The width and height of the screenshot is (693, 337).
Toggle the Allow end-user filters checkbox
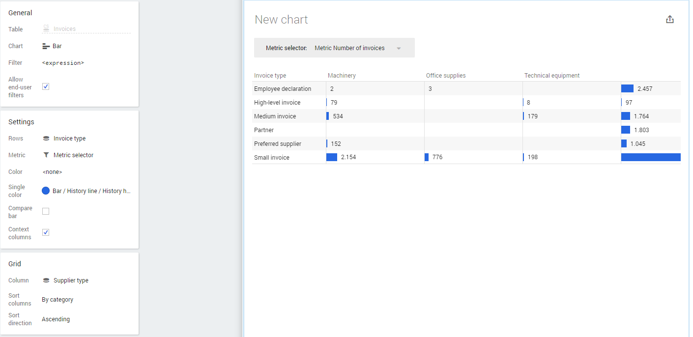[46, 86]
